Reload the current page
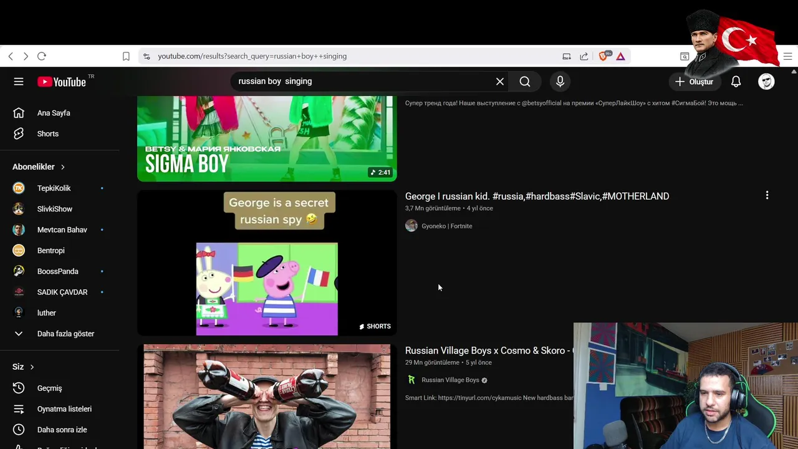 click(42, 56)
